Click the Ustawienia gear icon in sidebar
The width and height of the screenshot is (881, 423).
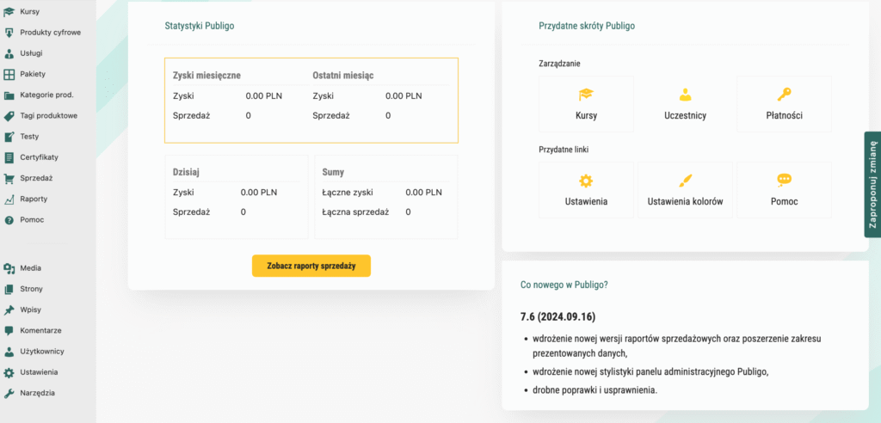pos(9,372)
